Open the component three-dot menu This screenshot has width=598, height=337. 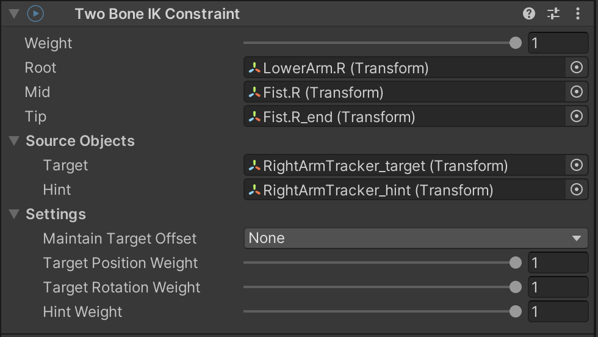click(578, 14)
